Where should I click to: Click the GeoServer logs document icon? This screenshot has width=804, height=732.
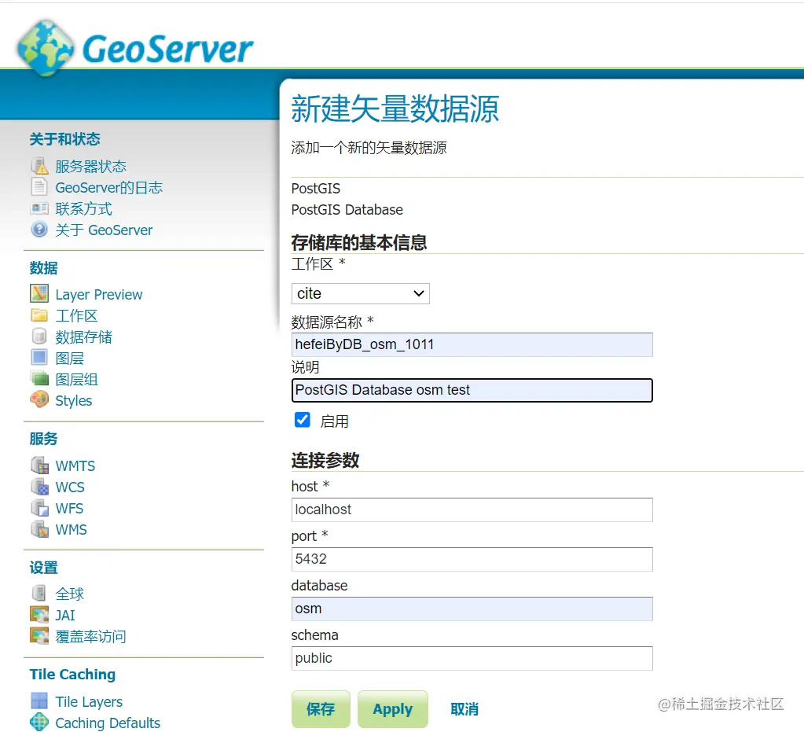tap(39, 187)
